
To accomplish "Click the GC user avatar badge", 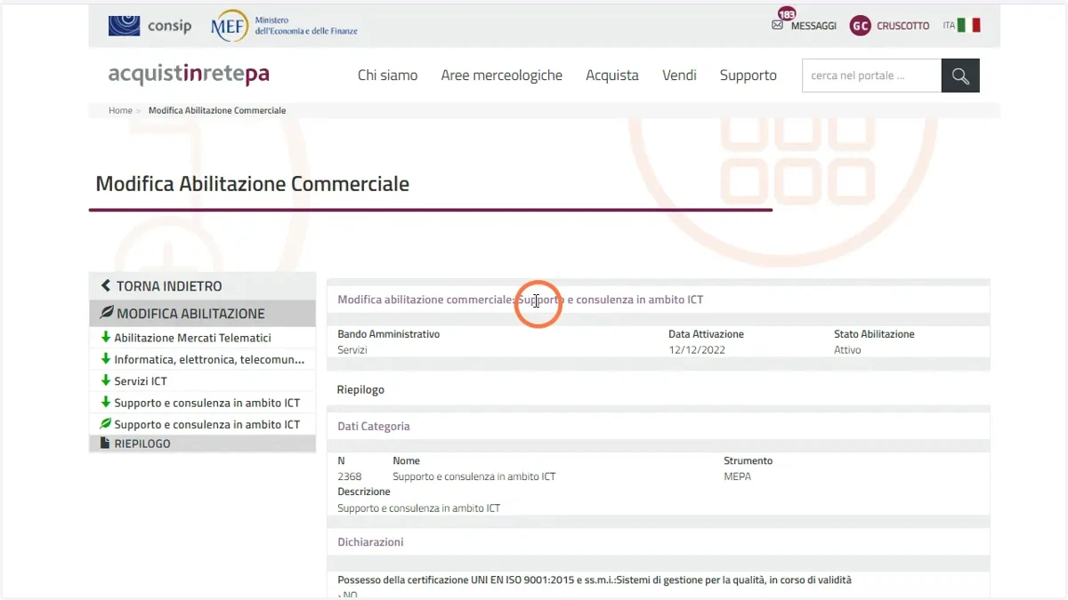I will tap(860, 26).
